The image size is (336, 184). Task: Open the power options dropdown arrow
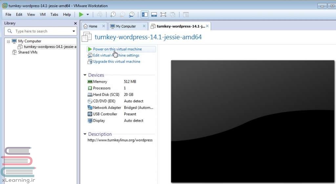(88, 14)
